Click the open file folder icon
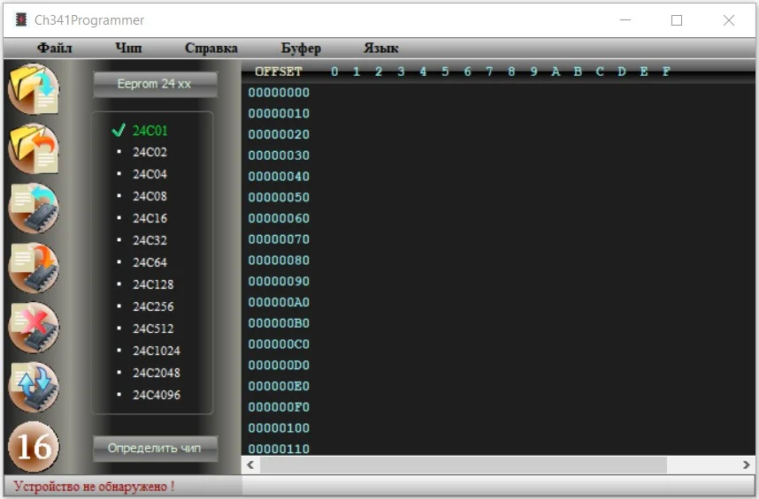Viewport: 759px width, 499px height. pyautogui.click(x=34, y=89)
